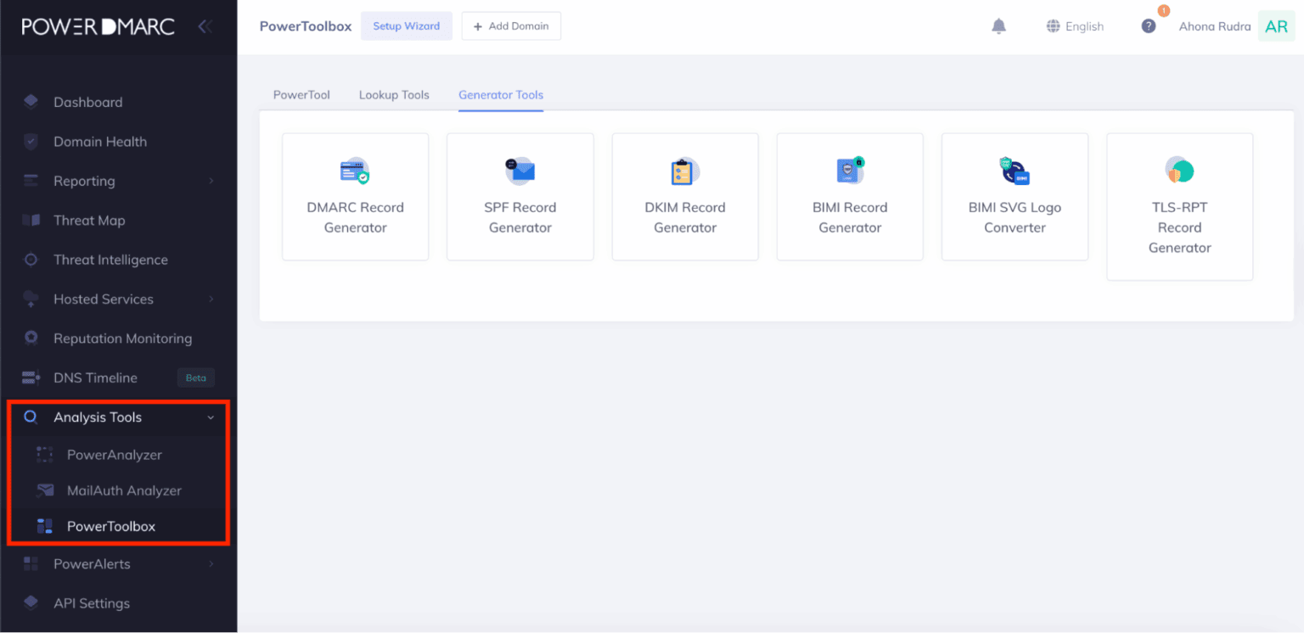Launch the BIMI SVG Logo Converter
The image size is (1304, 633).
(1014, 196)
